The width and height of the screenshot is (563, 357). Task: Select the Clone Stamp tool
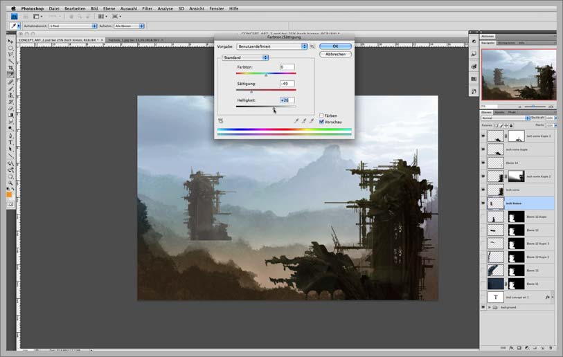click(10, 95)
